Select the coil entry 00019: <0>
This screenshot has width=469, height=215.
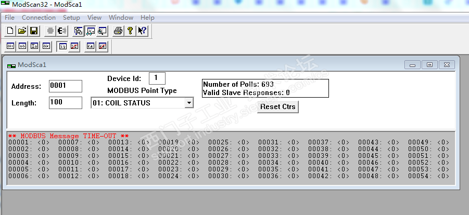coord(179,142)
